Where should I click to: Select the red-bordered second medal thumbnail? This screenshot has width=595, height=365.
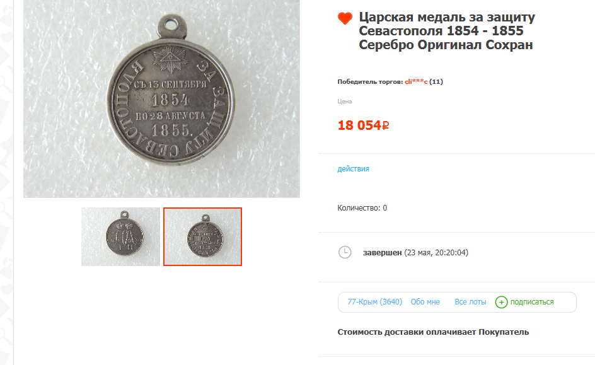pos(202,236)
